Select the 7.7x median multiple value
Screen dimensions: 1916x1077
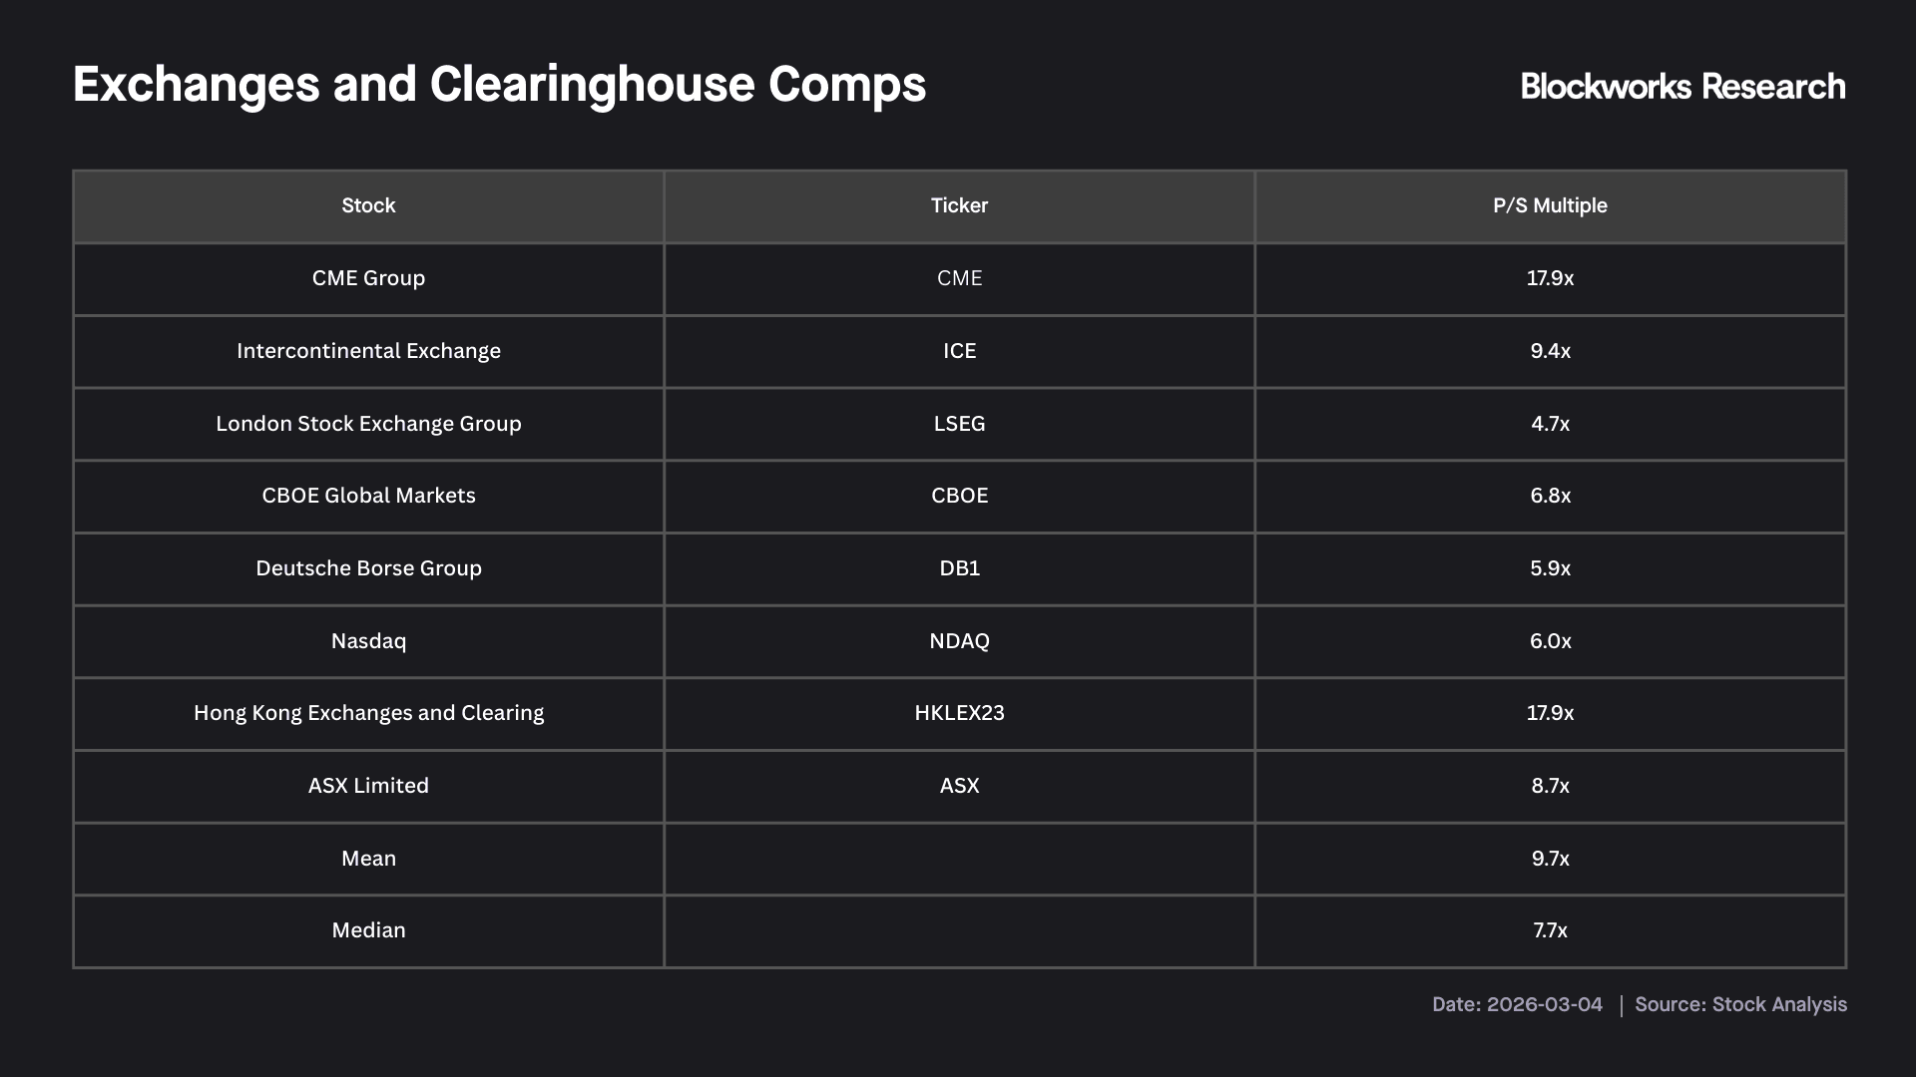point(1550,930)
